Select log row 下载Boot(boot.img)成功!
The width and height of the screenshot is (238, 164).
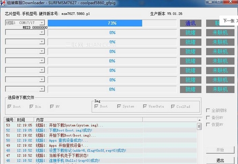tap(101, 130)
